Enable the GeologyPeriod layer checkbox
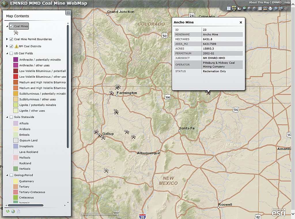 (11, 175)
